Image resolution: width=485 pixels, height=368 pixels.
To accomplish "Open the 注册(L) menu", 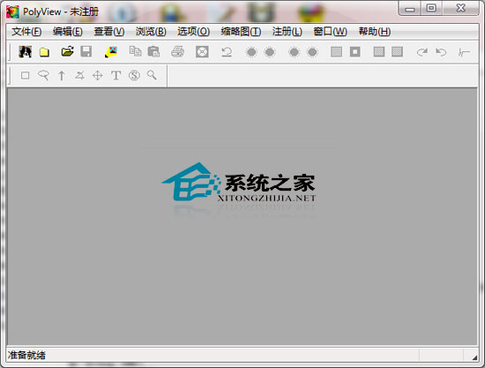I will click(287, 31).
